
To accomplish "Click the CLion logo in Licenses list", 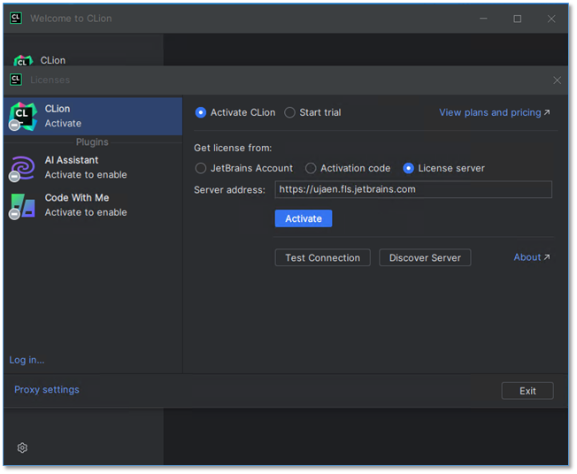I will [23, 116].
